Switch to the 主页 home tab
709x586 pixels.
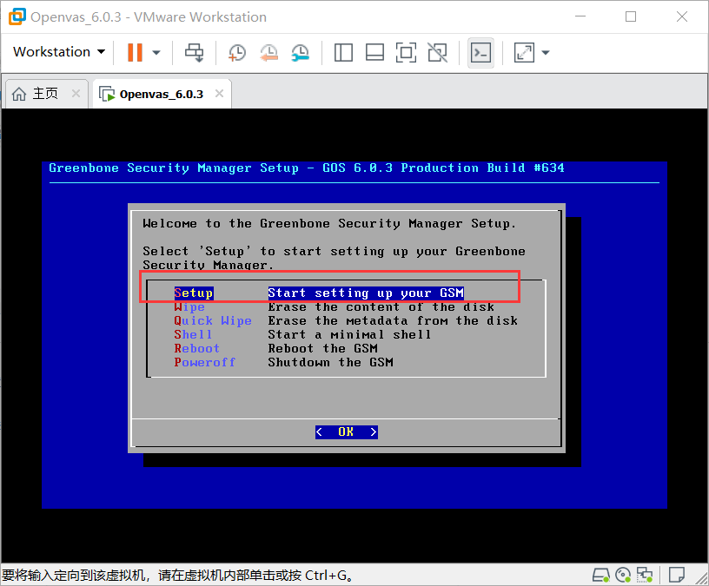pyautogui.click(x=45, y=94)
